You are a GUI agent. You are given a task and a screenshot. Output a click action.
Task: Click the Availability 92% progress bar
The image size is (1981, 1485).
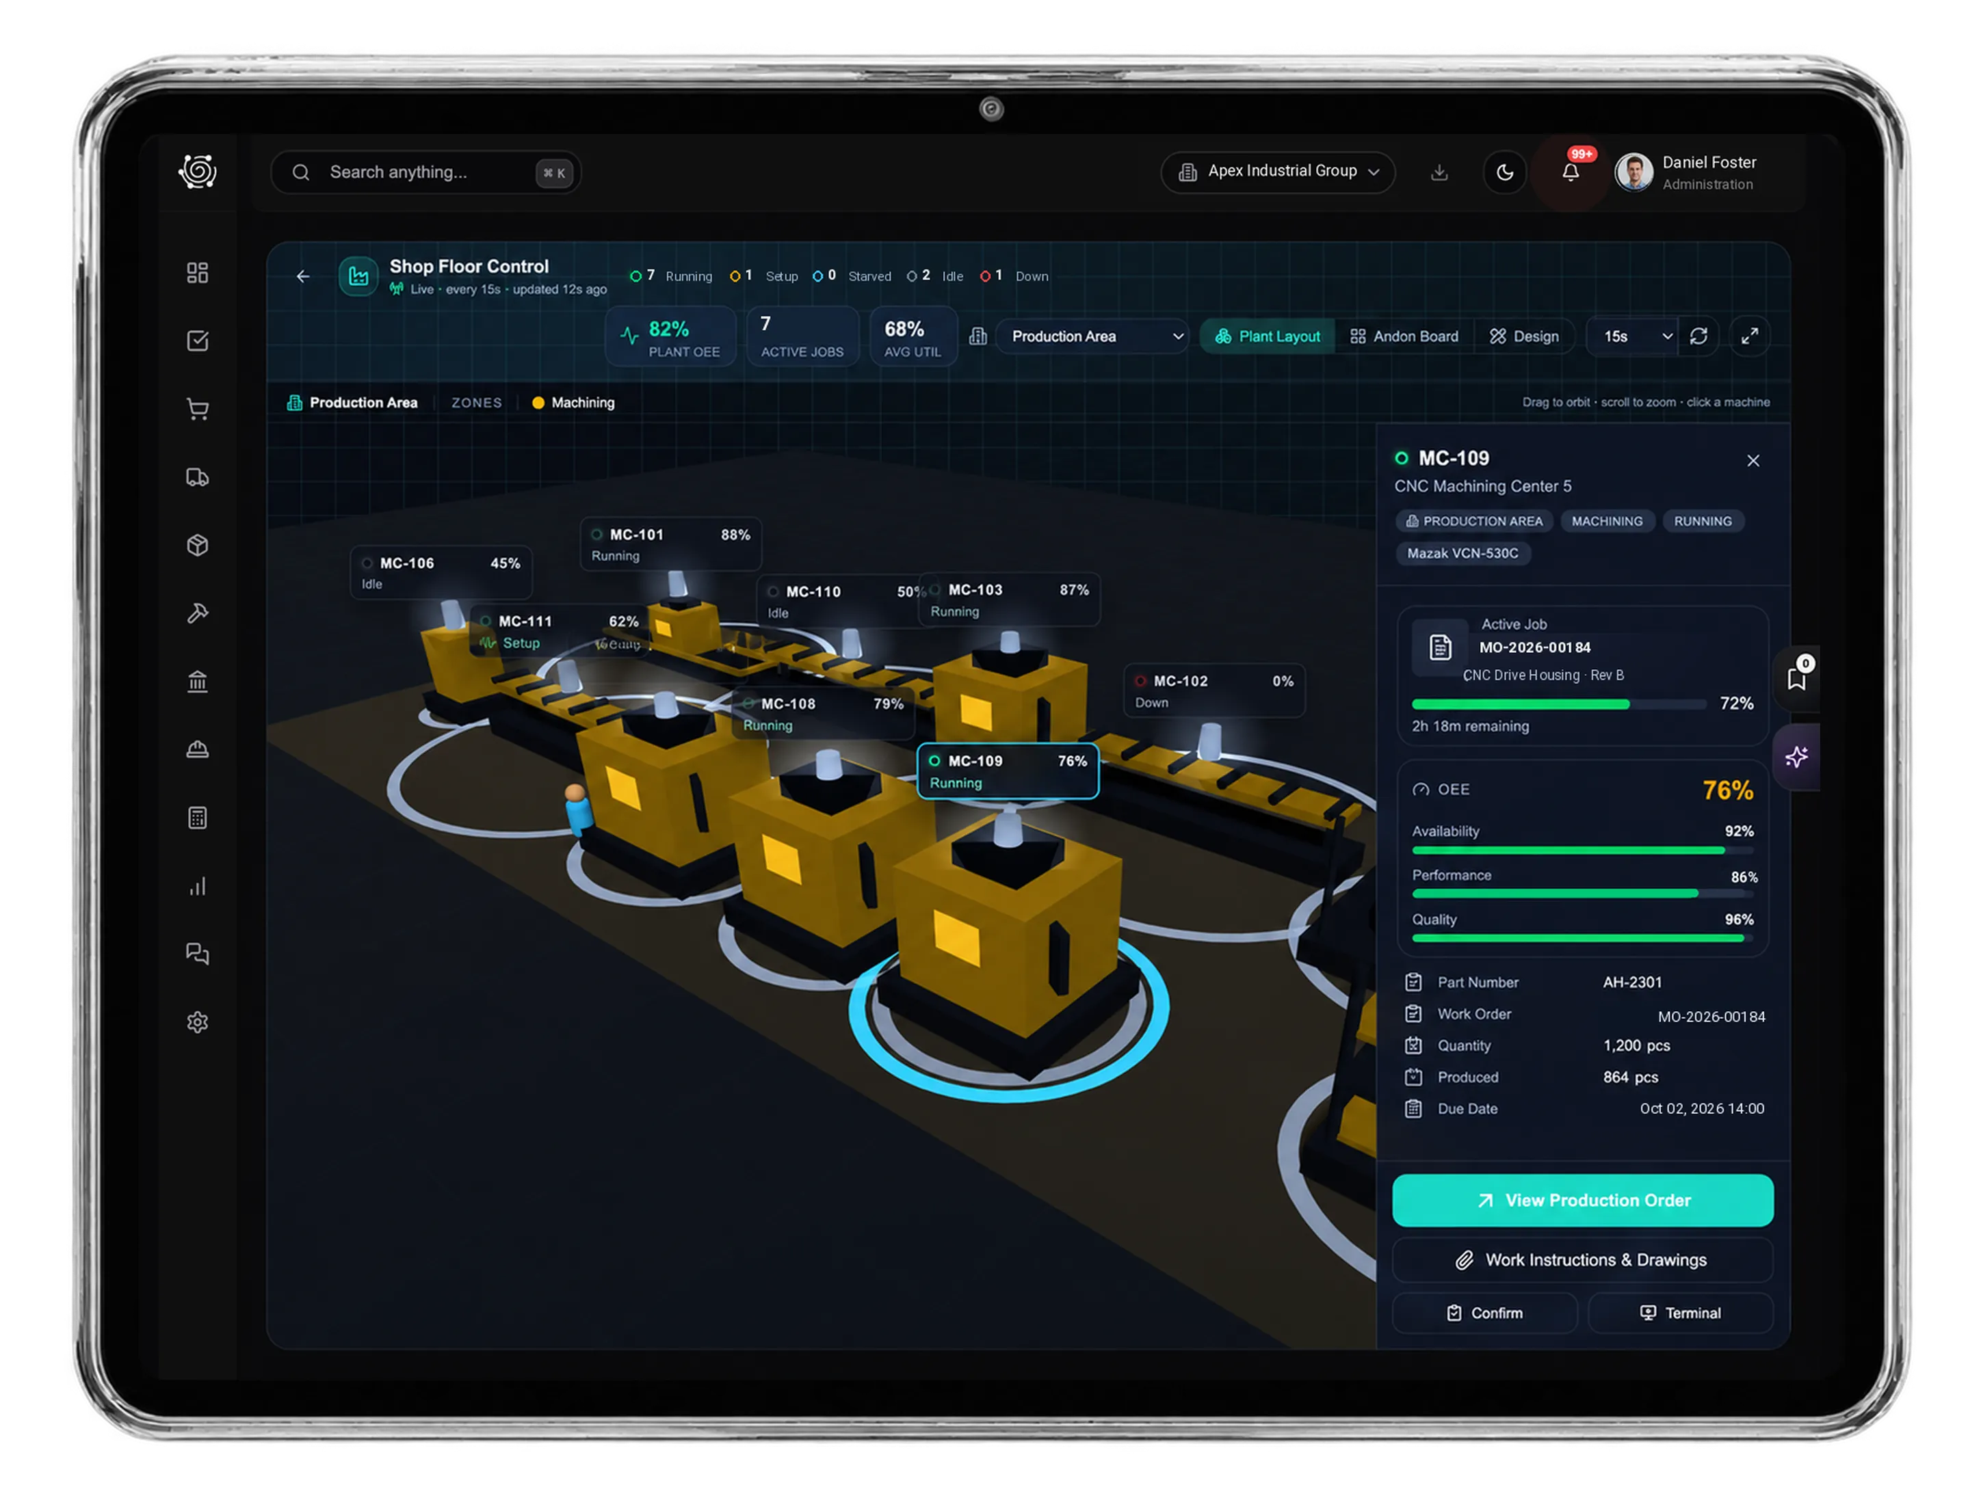1582,851
